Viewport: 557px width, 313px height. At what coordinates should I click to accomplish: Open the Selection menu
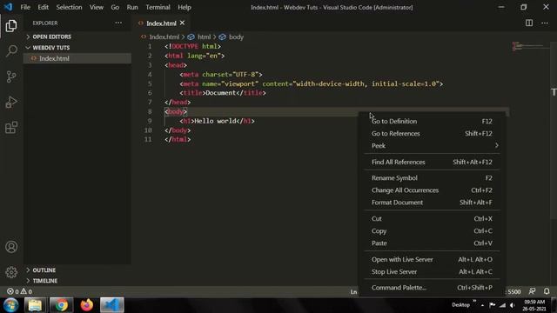[69, 7]
